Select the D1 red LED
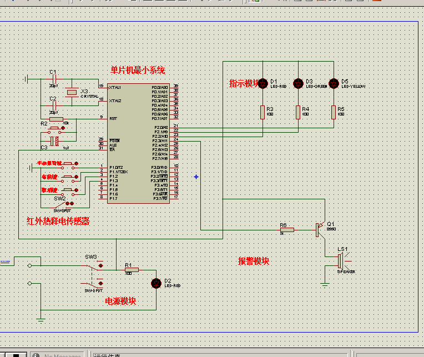The width and height of the screenshot is (424, 357). coord(263,84)
